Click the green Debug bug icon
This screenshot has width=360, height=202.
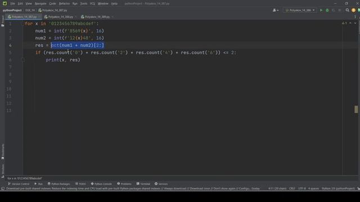(327, 10)
